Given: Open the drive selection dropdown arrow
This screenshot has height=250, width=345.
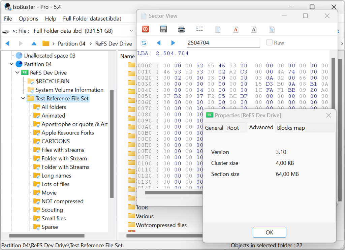Looking at the screenshot, I should [131, 31].
